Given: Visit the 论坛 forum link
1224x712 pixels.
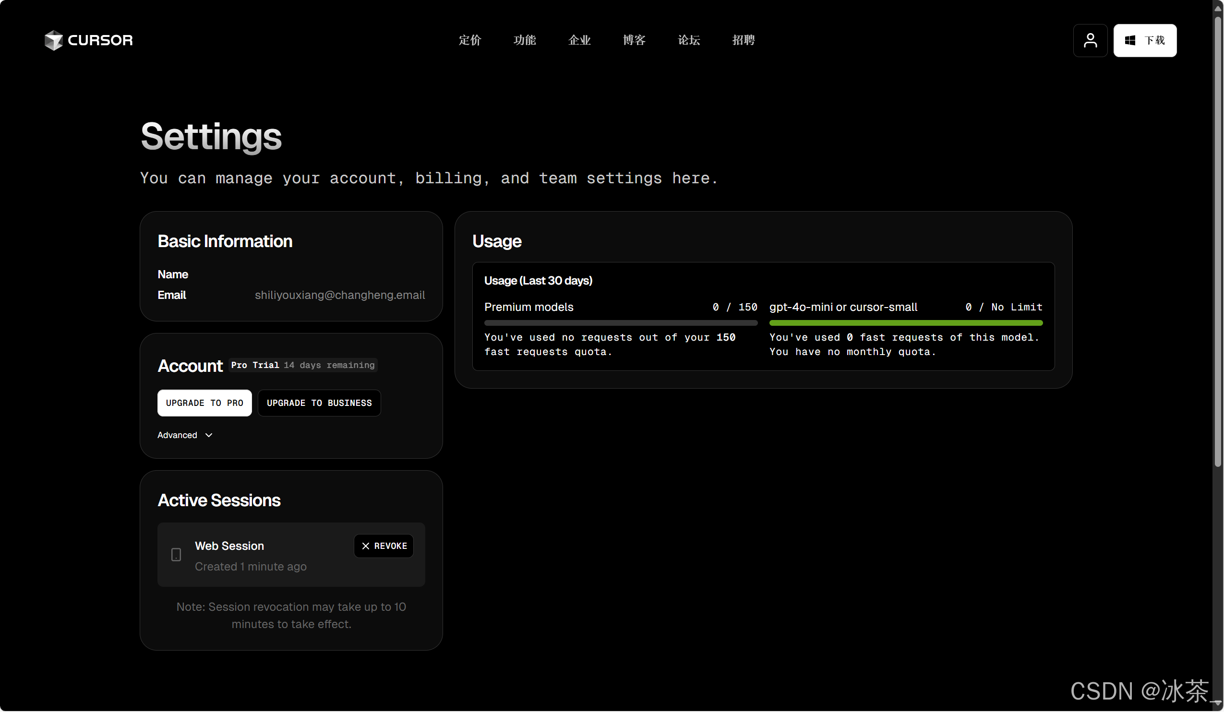Looking at the screenshot, I should (689, 40).
